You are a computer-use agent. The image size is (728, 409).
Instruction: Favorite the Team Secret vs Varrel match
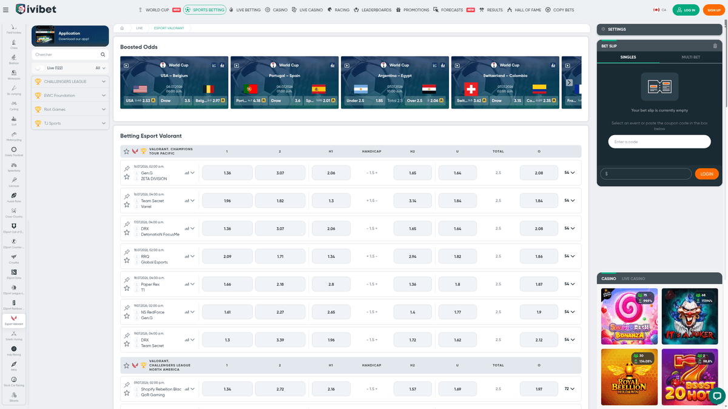(x=127, y=205)
